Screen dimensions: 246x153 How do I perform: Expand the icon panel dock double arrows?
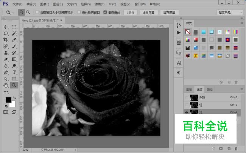pyautogui.click(x=181, y=18)
